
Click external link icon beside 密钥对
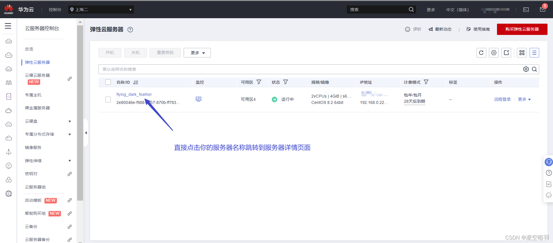[x=70, y=174]
